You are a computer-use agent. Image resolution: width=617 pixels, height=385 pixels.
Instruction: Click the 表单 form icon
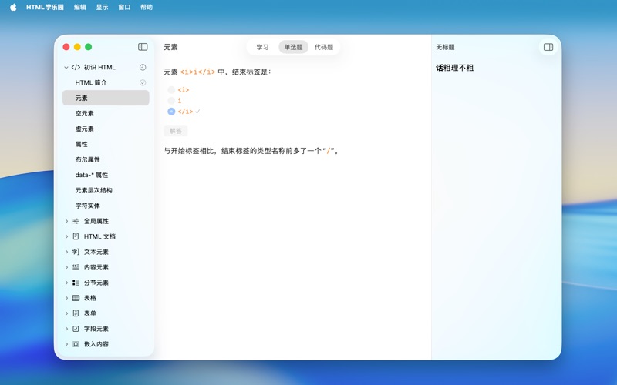point(76,313)
